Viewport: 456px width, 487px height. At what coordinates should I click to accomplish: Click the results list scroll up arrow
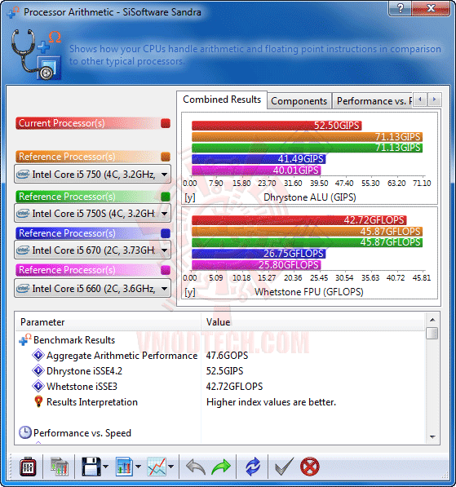tap(432, 320)
